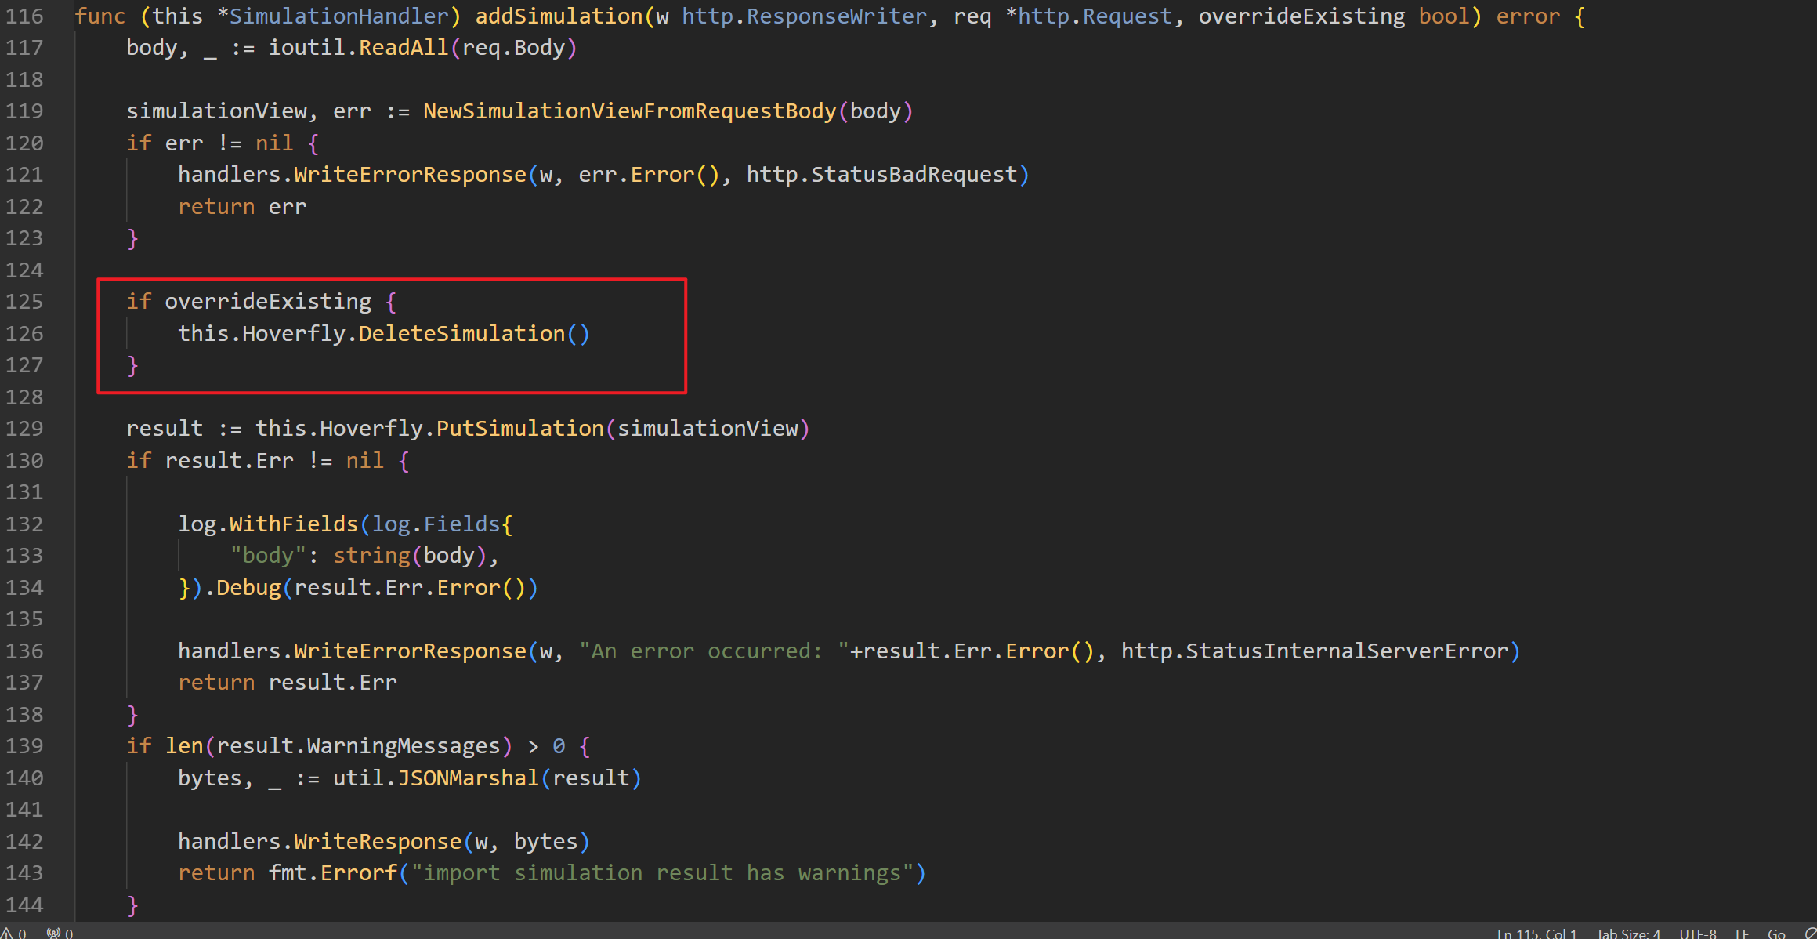This screenshot has width=1817, height=939.
Task: Click 'return result.Err' on line 137
Action: pyautogui.click(x=288, y=683)
